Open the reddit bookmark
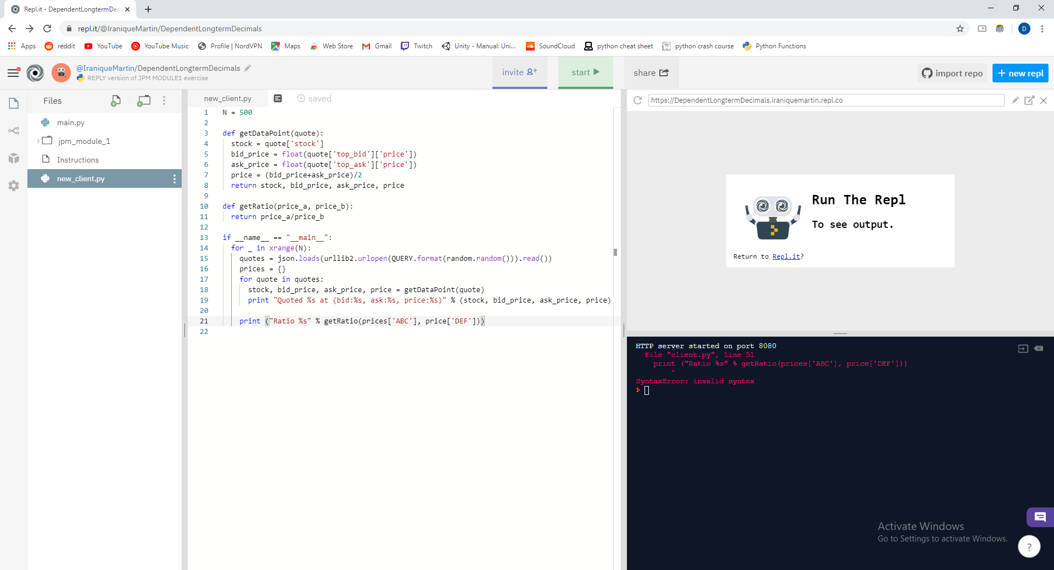1054x570 pixels. (x=60, y=46)
